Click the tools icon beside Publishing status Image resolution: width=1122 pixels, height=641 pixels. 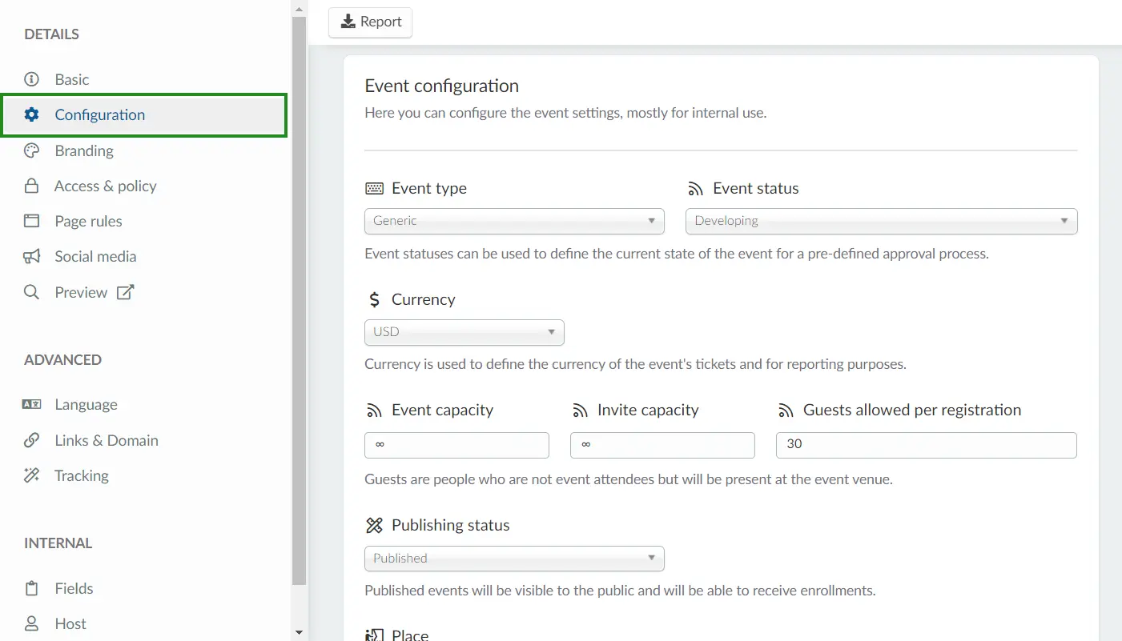pyautogui.click(x=374, y=525)
